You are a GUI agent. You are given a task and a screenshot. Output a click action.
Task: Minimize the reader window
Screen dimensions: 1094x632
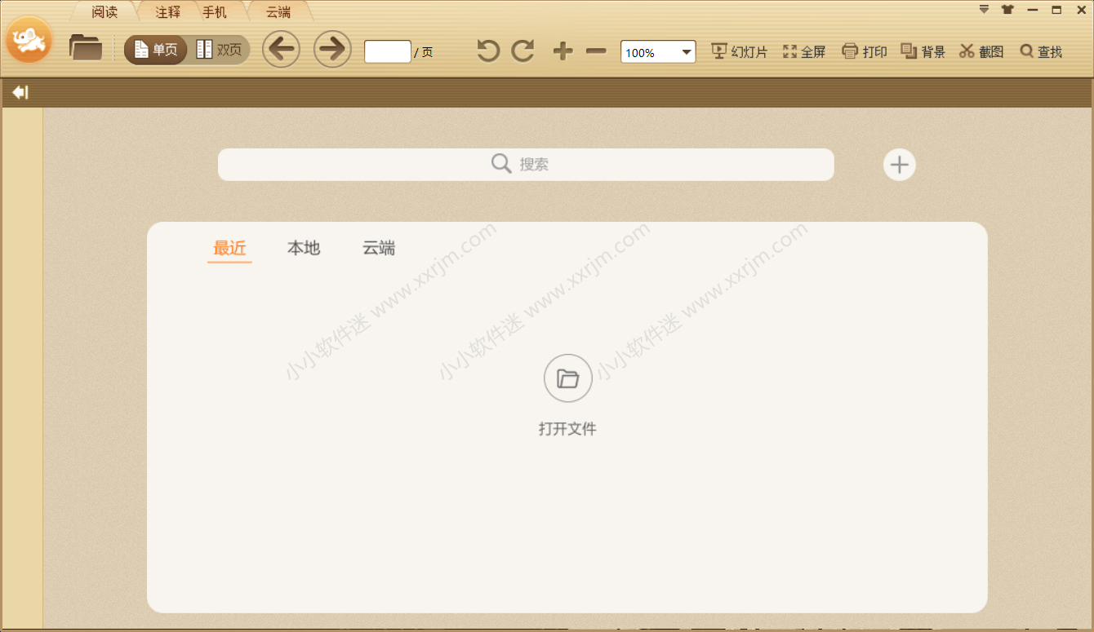[x=1033, y=10]
